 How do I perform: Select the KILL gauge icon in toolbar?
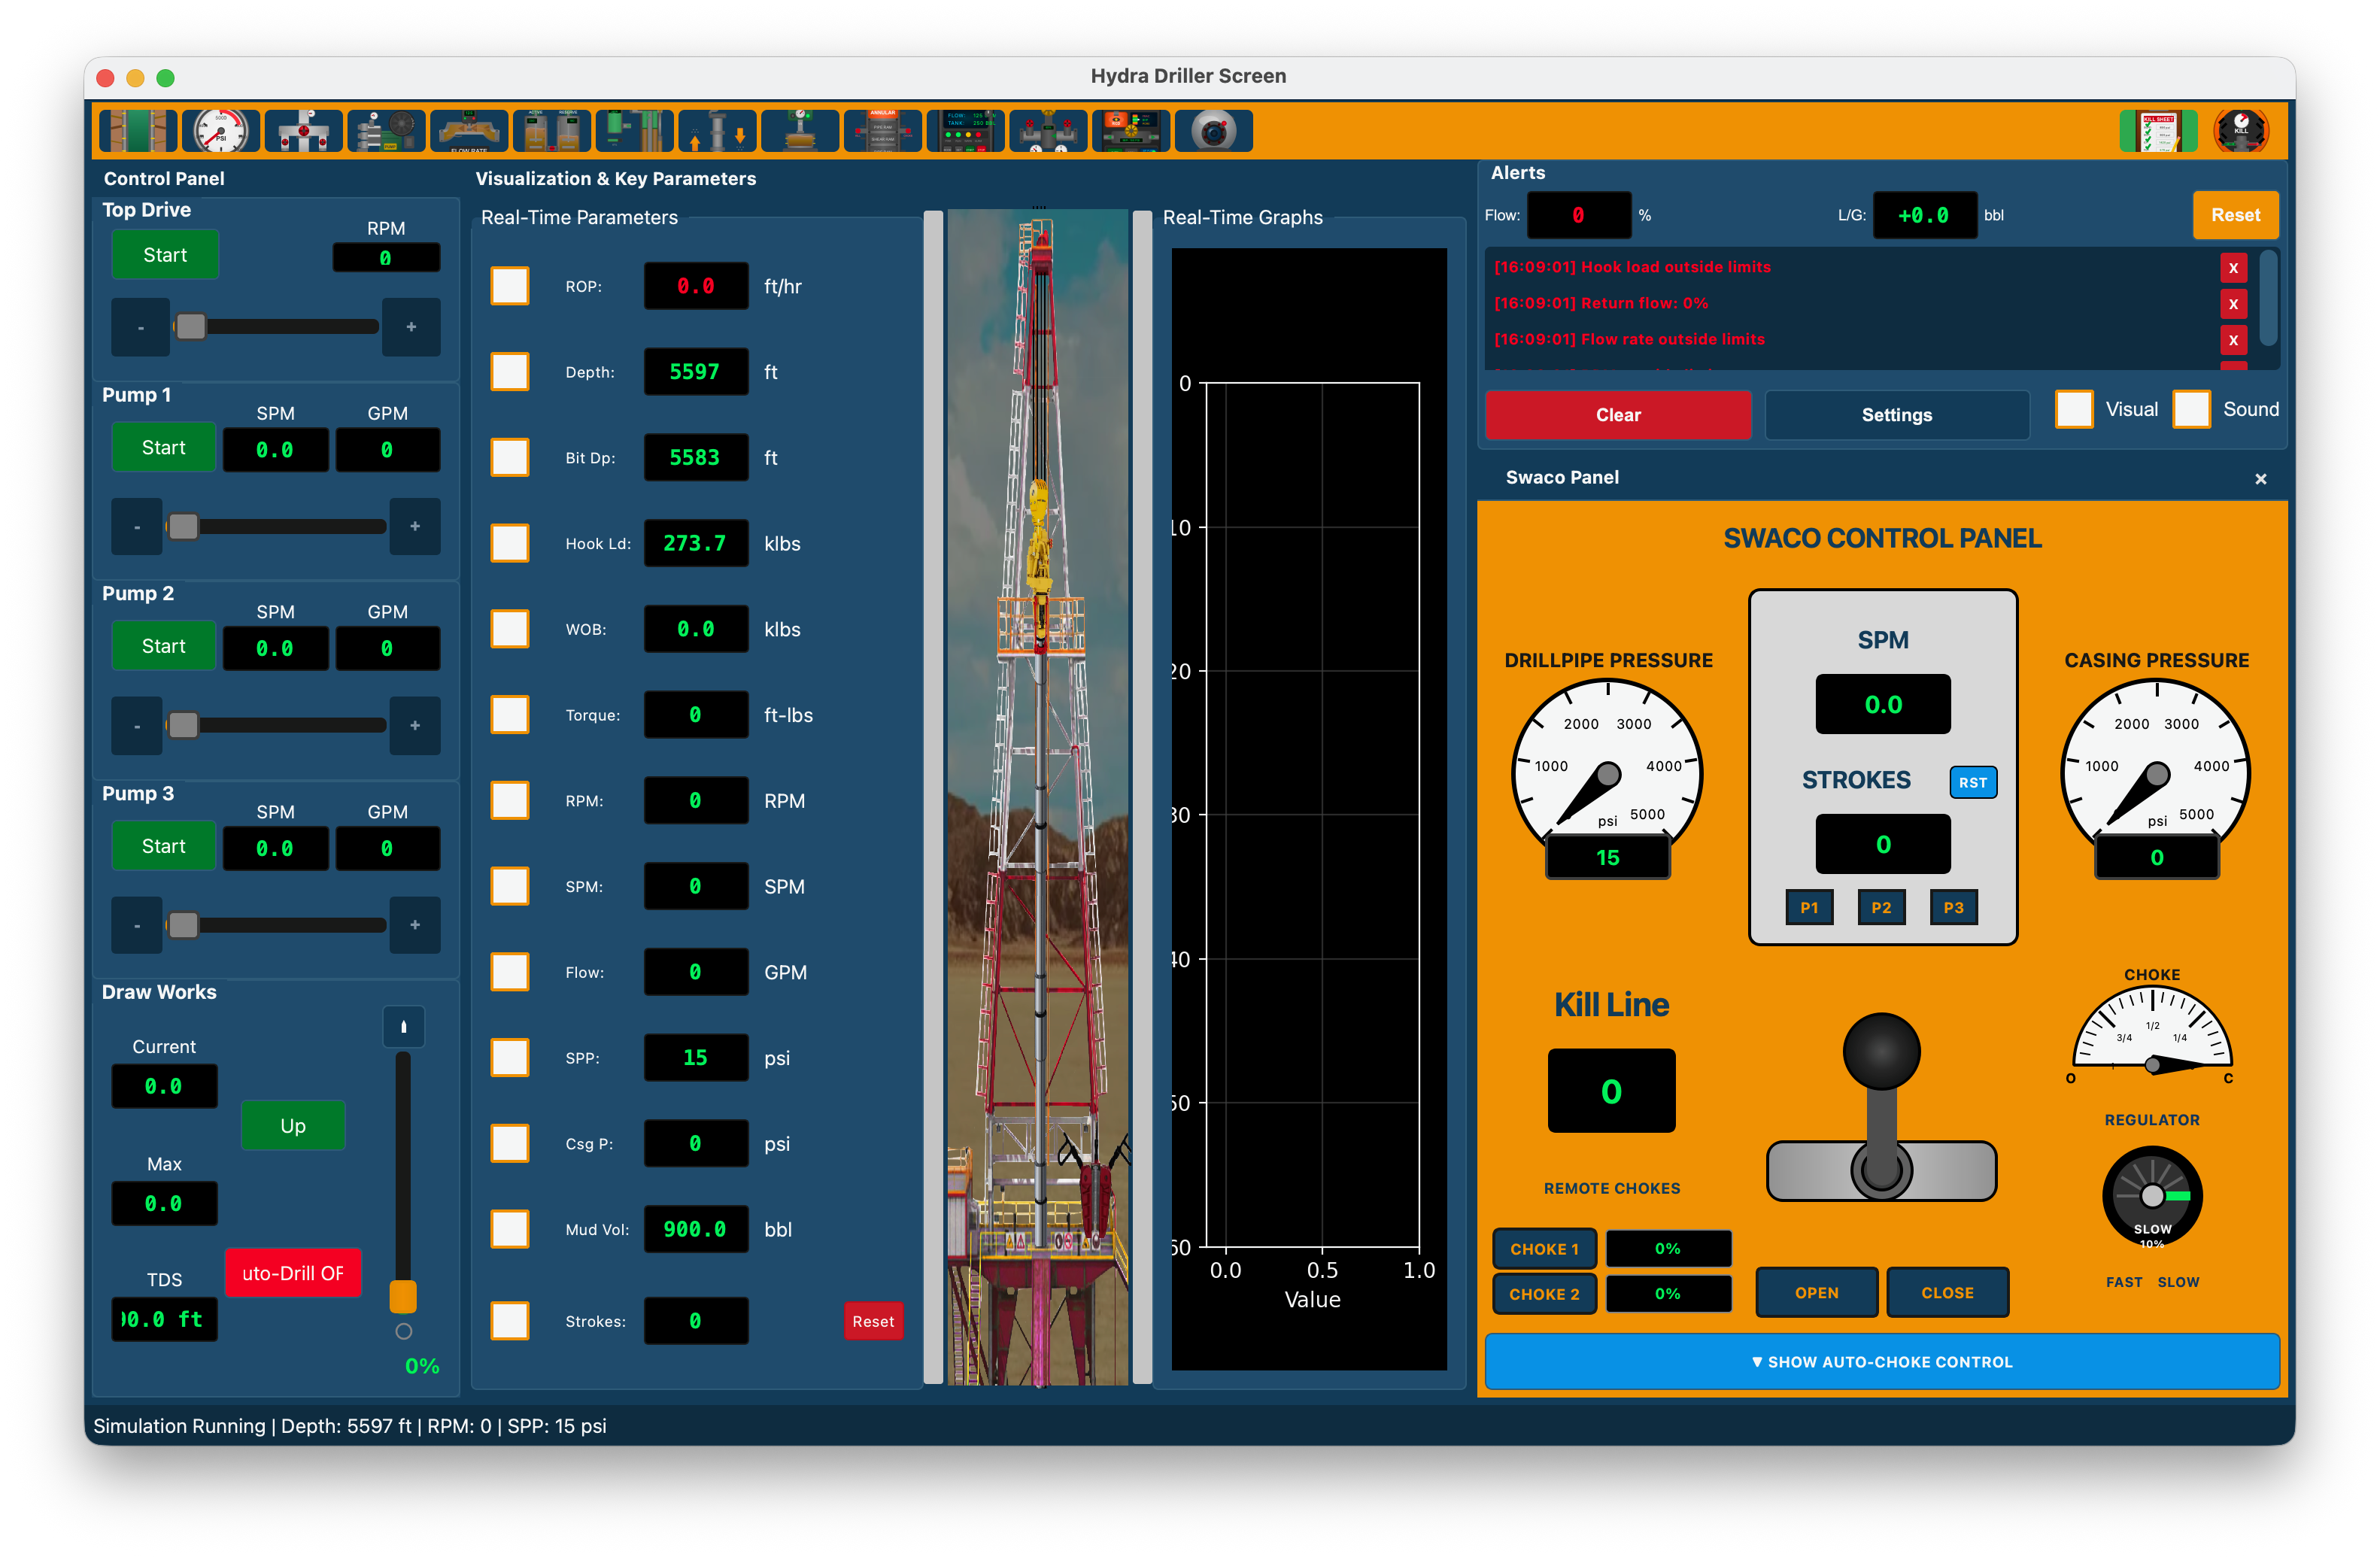2241,130
